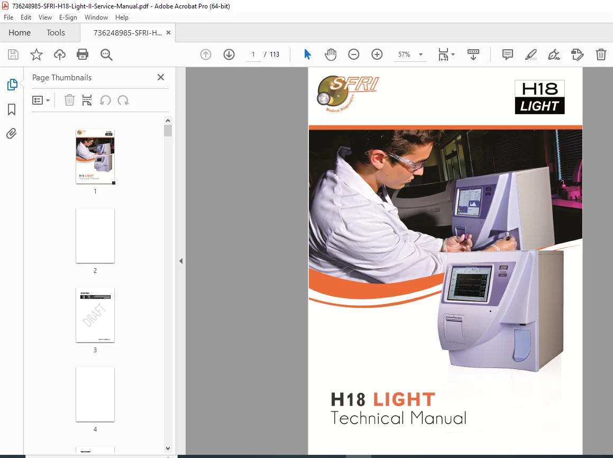Select page 1 thumbnail
This screenshot has height=458, width=613.
click(x=95, y=157)
